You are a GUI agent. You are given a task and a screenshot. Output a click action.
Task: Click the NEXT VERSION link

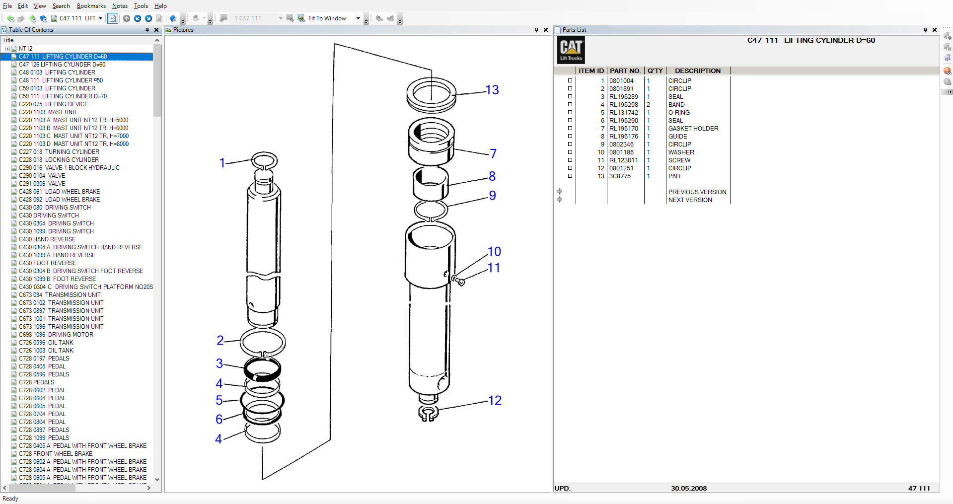click(690, 200)
